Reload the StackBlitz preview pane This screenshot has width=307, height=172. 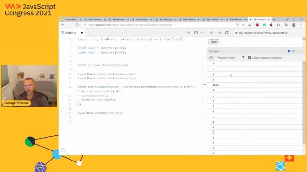click(x=227, y=33)
